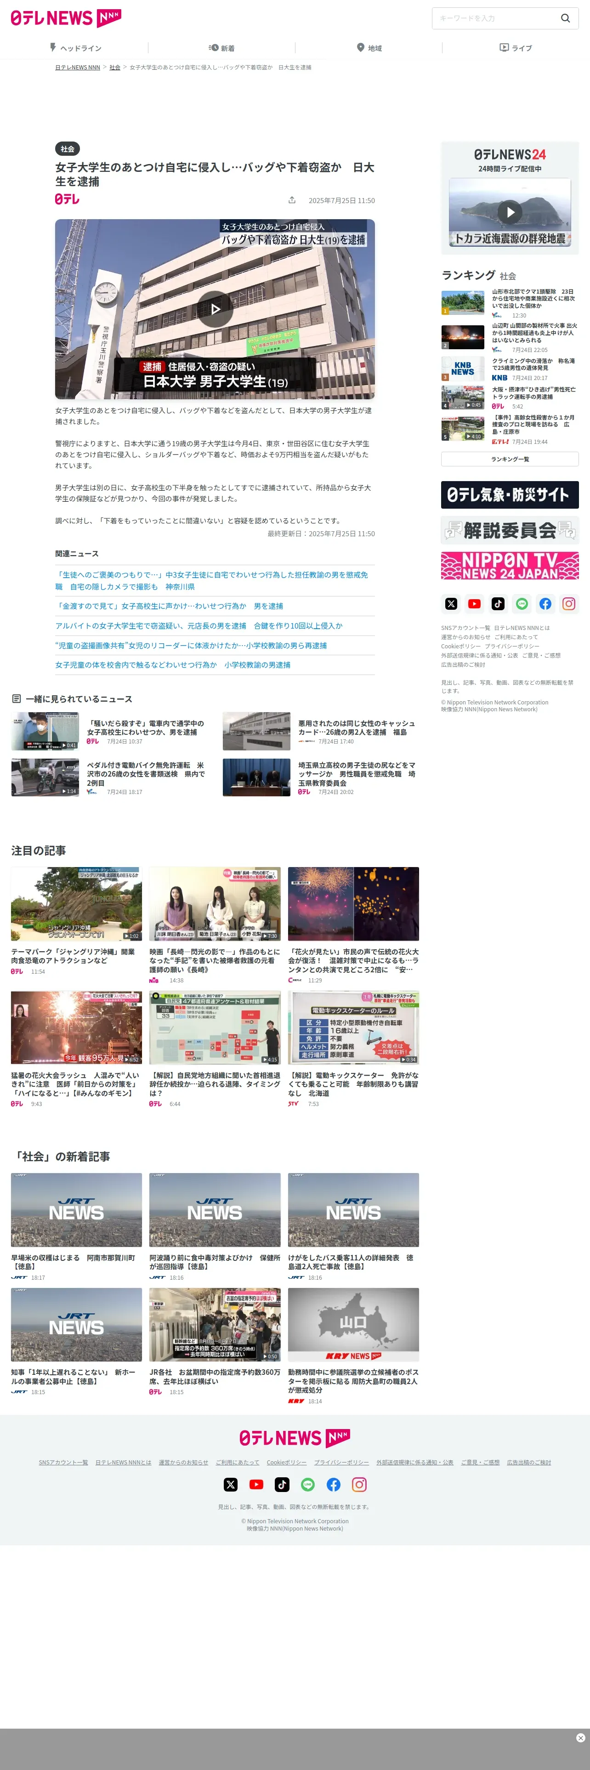Image resolution: width=590 pixels, height=1770 pixels.
Task: Open the ライブ tab
Action: tap(516, 48)
